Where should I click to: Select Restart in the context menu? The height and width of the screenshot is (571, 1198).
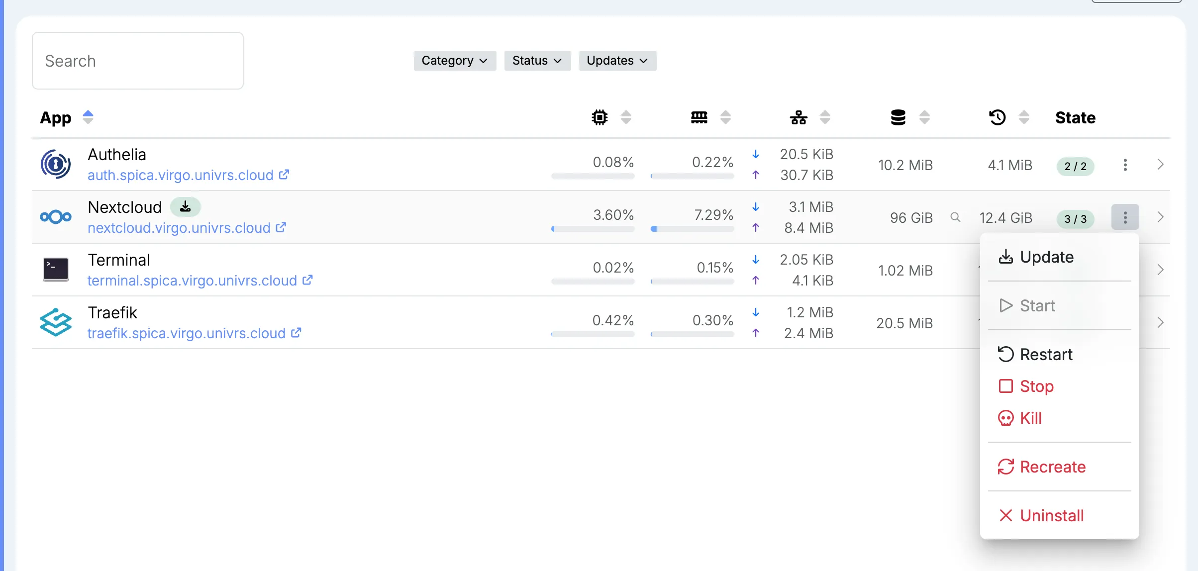point(1060,355)
